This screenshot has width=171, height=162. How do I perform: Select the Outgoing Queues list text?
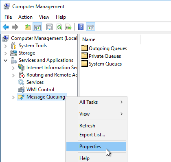(x=108, y=48)
